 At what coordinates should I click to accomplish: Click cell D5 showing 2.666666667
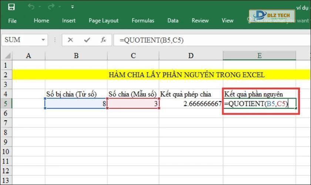coord(191,104)
